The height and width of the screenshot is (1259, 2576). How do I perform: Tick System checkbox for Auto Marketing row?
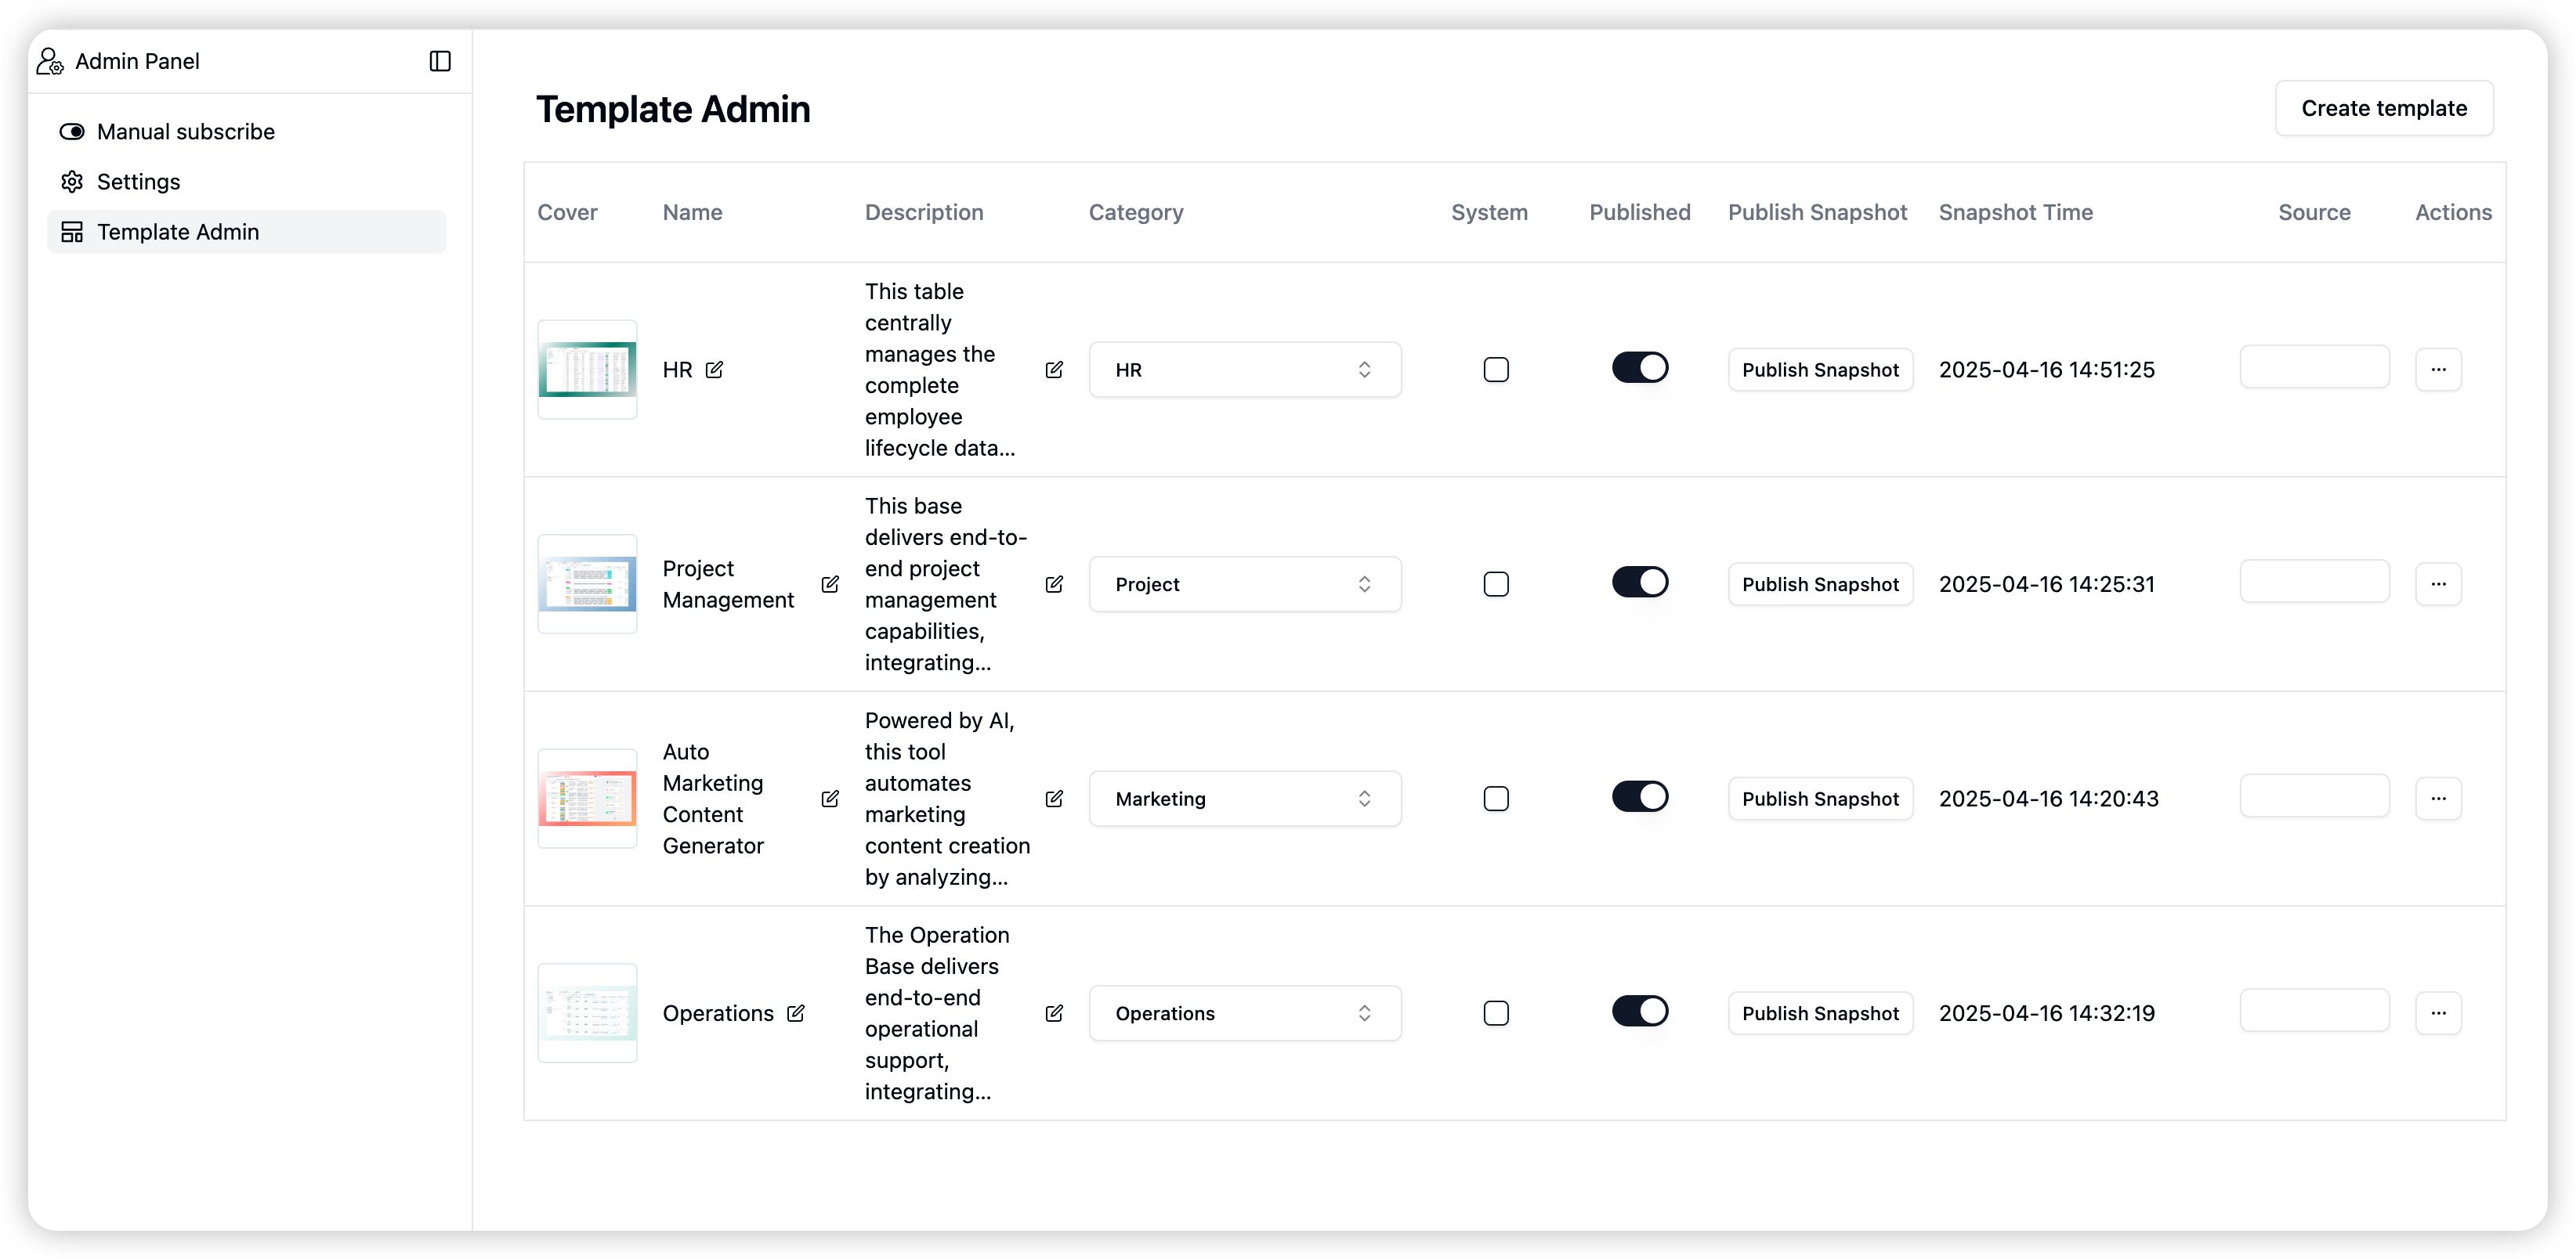[1496, 799]
